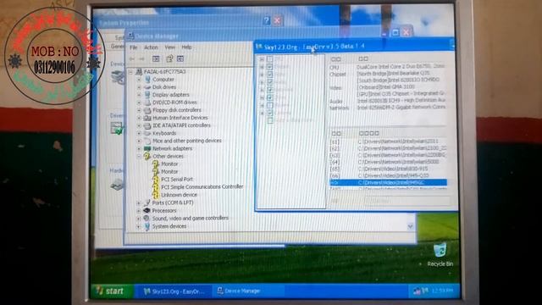542x305 pixels.
Task: Click the Network adapters category icon
Action: click(x=147, y=148)
